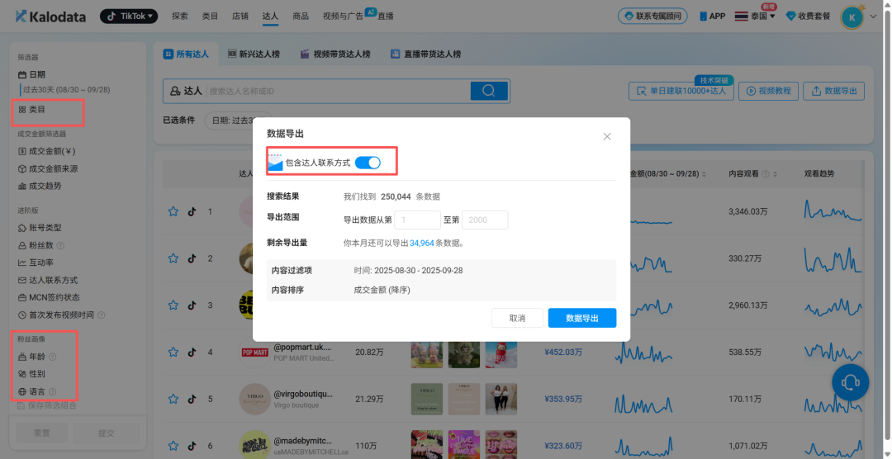Open the user profile avatar
This screenshot has width=892, height=459.
point(852,17)
